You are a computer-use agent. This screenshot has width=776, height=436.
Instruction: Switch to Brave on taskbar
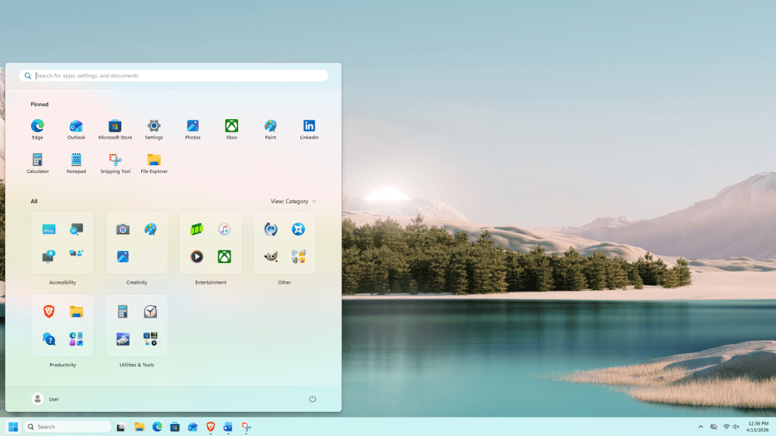[210, 427]
